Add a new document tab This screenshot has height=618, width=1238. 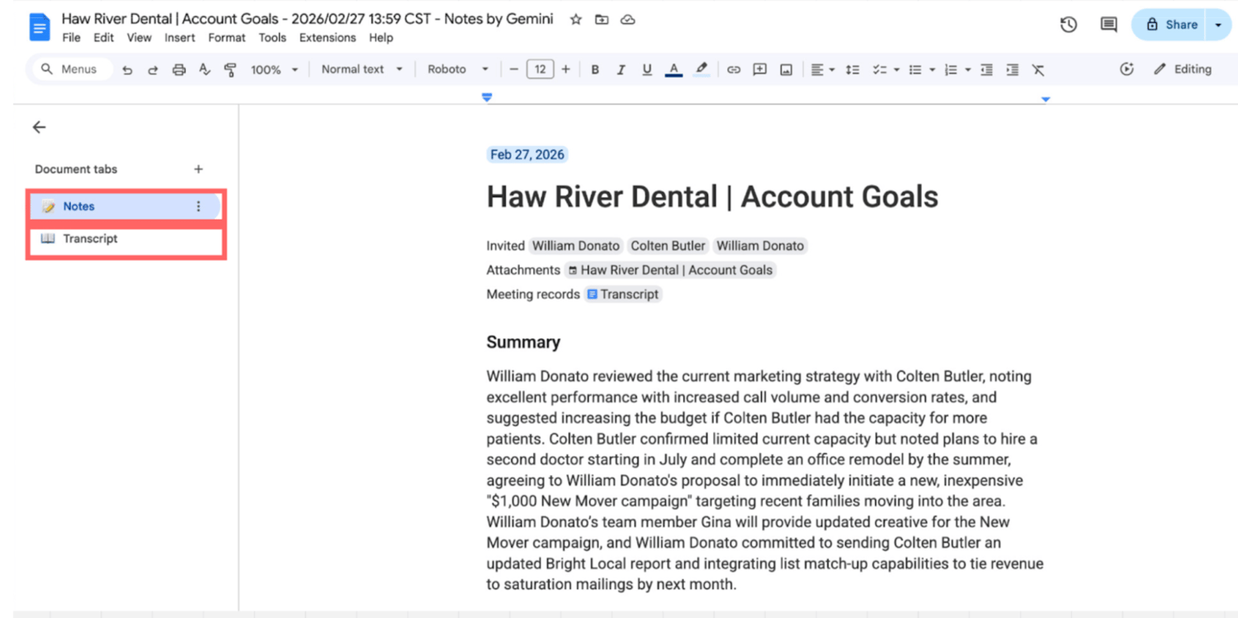tap(198, 169)
